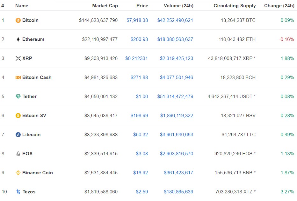Open the Litecoin price link $50.32
The width and height of the screenshot is (297, 201).
140,135
